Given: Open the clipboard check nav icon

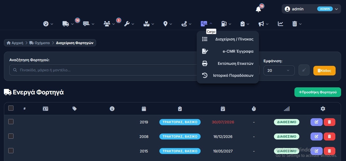Looking at the screenshot, I should [243, 24].
